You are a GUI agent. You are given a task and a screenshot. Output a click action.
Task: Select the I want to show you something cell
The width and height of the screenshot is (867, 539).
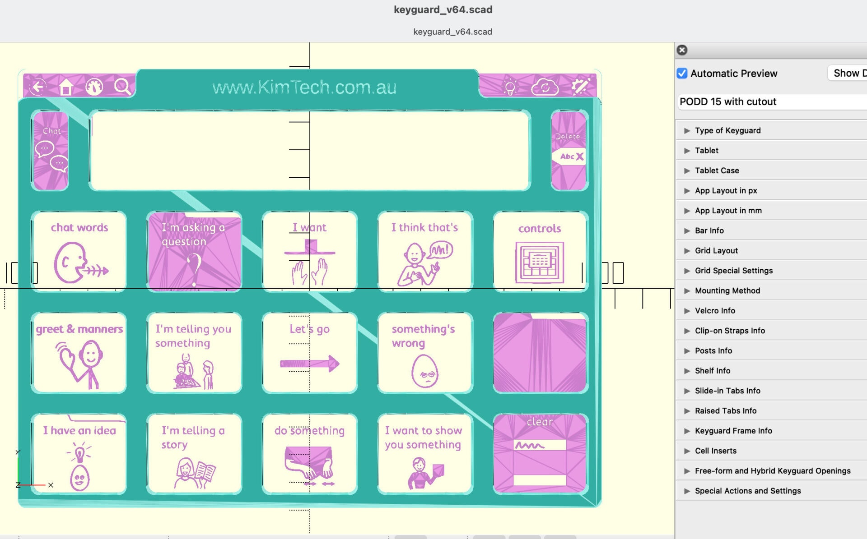425,454
